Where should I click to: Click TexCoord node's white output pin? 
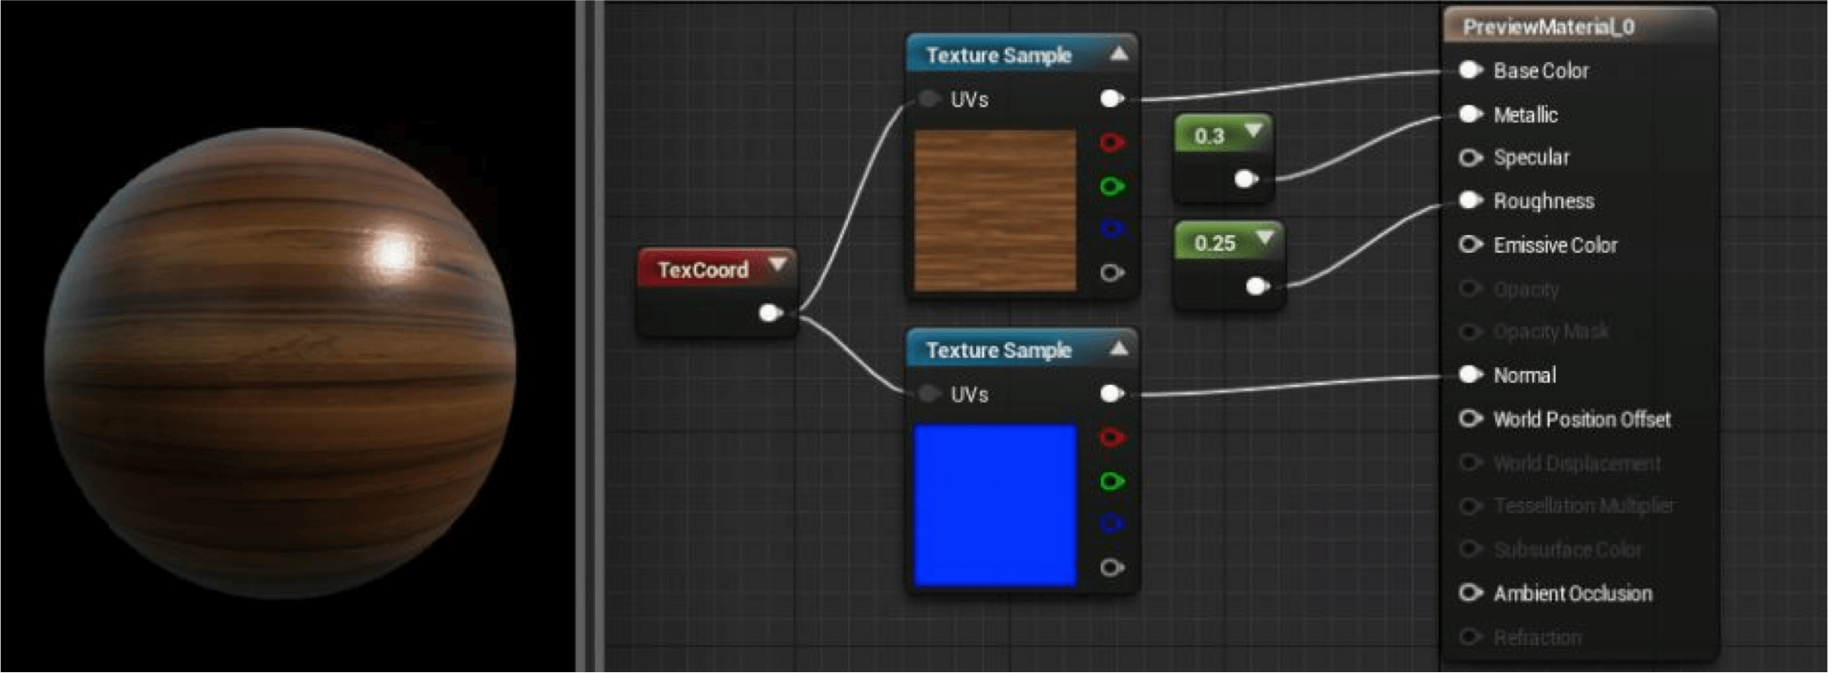[x=770, y=313]
